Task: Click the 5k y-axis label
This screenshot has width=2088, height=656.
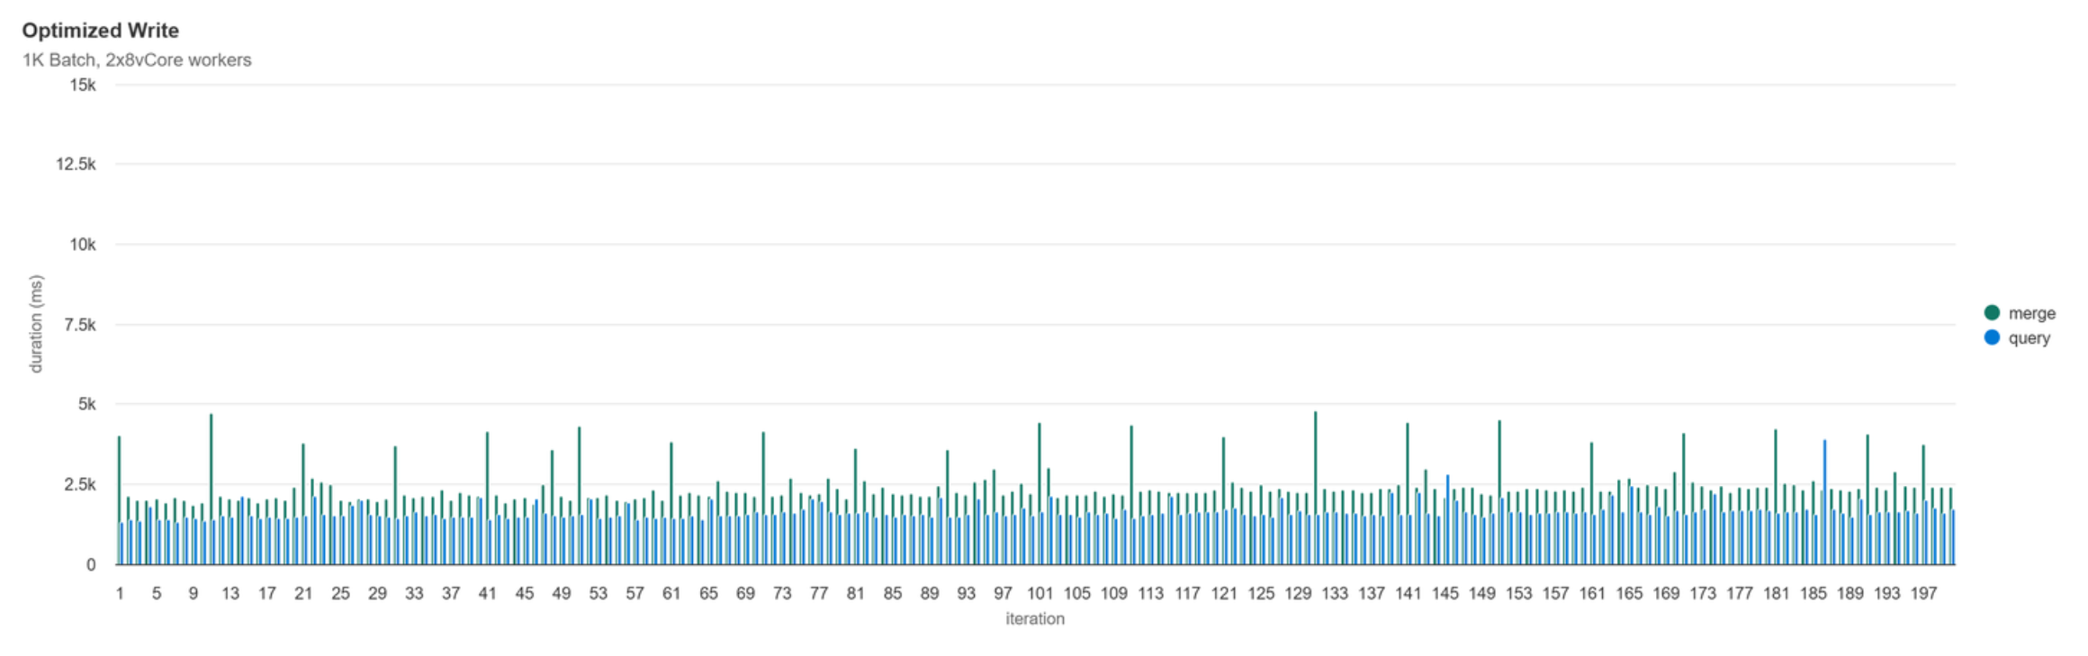Action: pyautogui.click(x=86, y=405)
